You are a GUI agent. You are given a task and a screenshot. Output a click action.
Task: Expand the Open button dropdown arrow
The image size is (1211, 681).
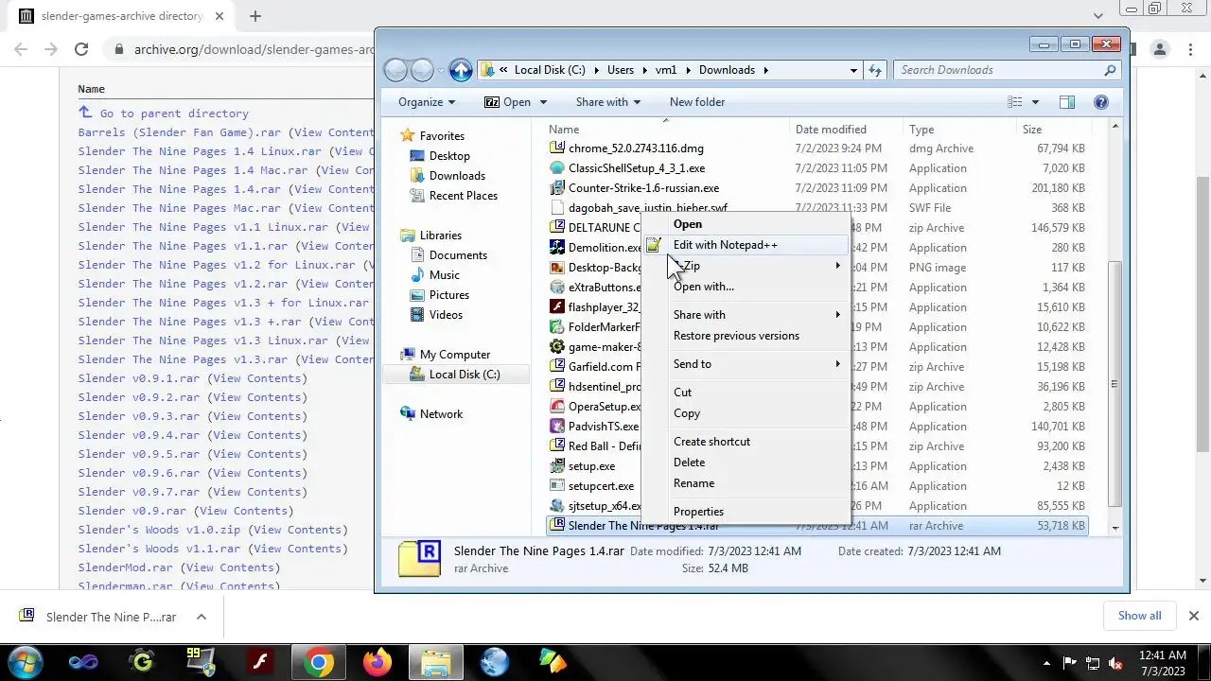pos(543,102)
